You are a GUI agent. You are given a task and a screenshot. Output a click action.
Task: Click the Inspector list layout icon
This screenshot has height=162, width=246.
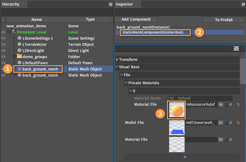coord(236,49)
